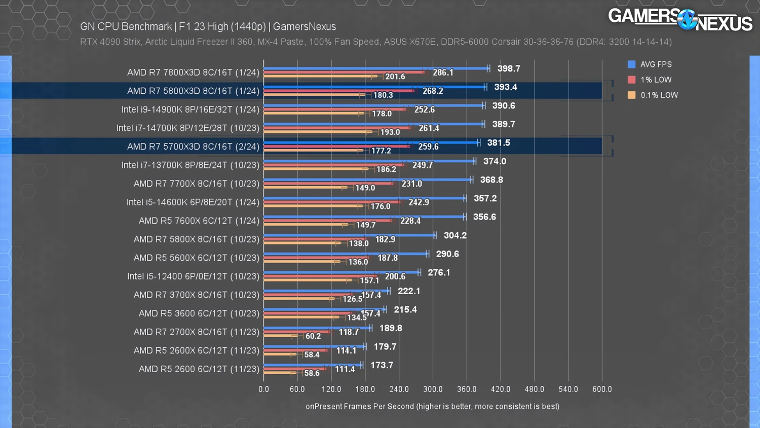
Task: Select the AMD R5 2600 6C/12T row label
Action: (x=199, y=369)
